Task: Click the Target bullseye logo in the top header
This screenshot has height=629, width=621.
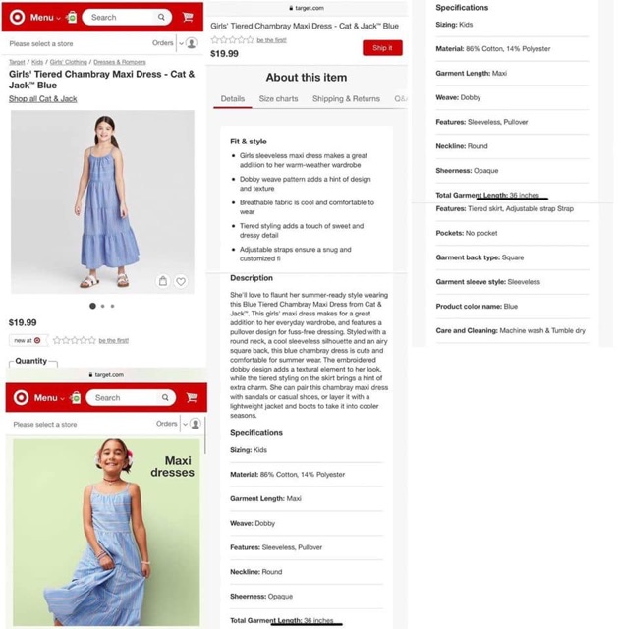Action: click(18, 17)
